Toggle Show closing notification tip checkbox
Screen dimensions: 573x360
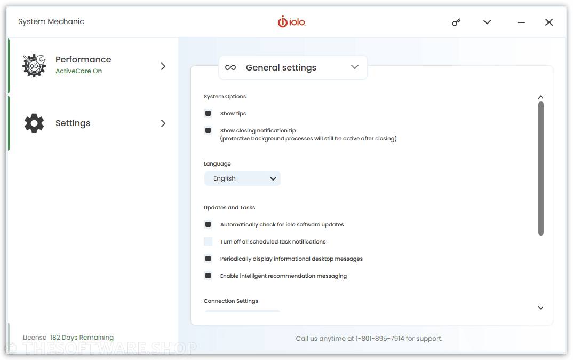[x=208, y=130]
